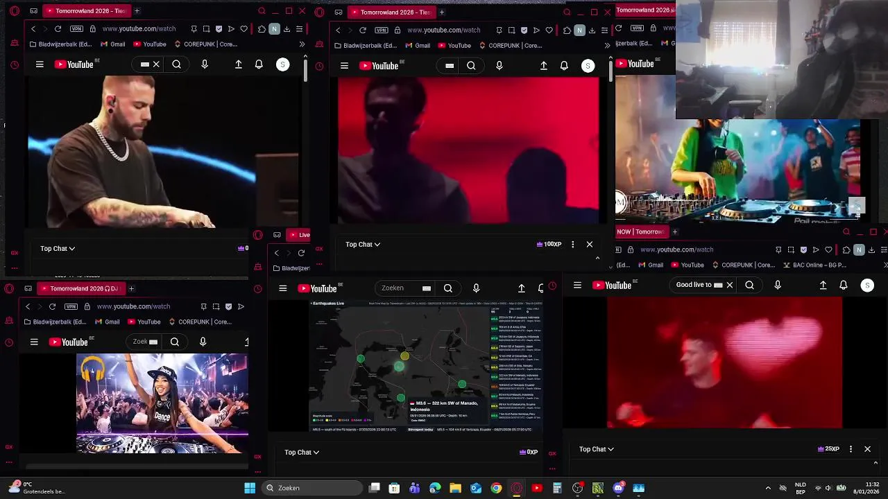Toggle VPN badge in tattooed DJ window

pyautogui.click(x=76, y=29)
